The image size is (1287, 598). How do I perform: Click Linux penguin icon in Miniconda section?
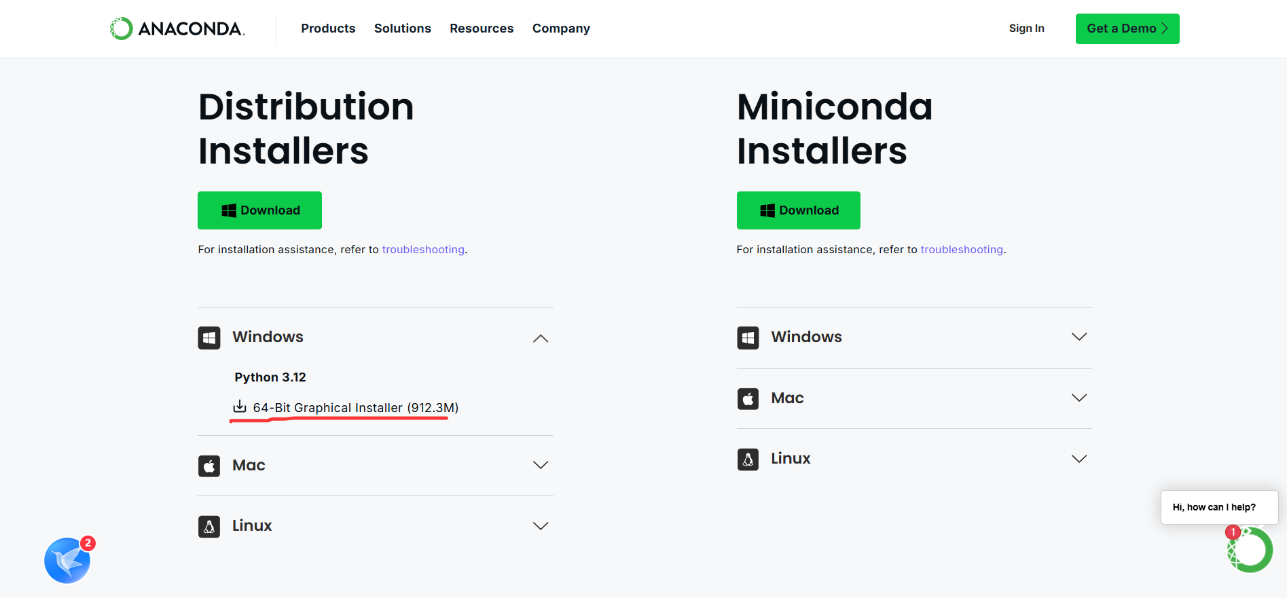point(748,460)
